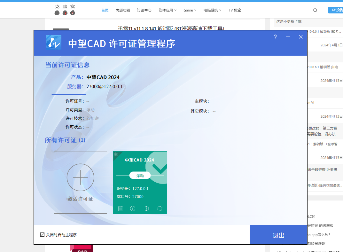Close the license manager window
The image size is (343, 252).
301,37
